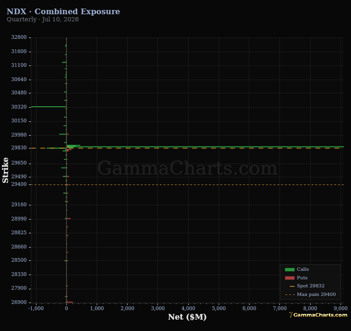The image size is (351, 331).
Task: Click the Net ($M) axis title
Action: click(x=187, y=317)
